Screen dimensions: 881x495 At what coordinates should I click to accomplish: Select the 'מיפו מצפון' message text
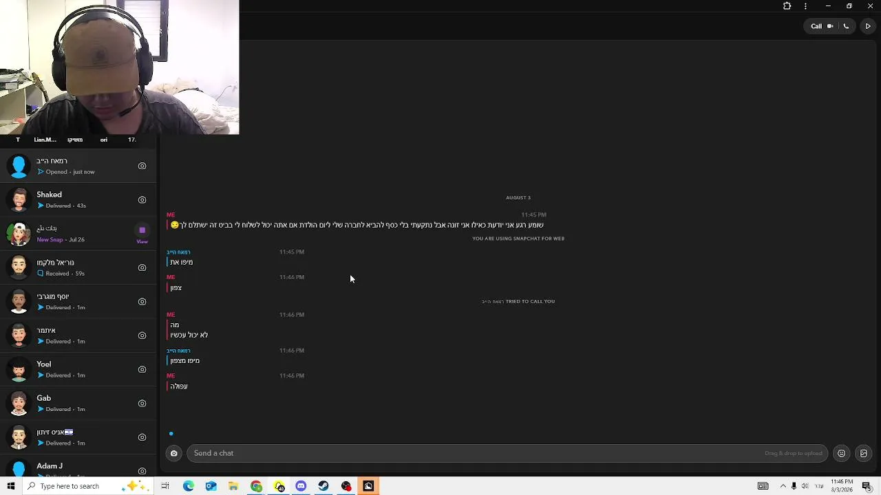pyautogui.click(x=185, y=361)
